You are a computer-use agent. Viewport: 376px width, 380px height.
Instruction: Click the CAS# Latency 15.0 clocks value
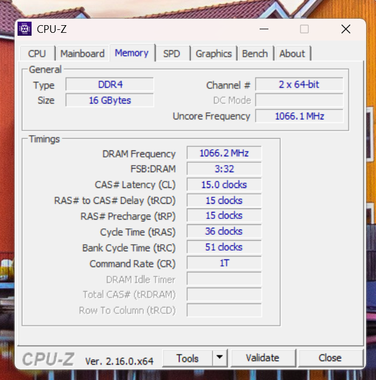click(224, 184)
